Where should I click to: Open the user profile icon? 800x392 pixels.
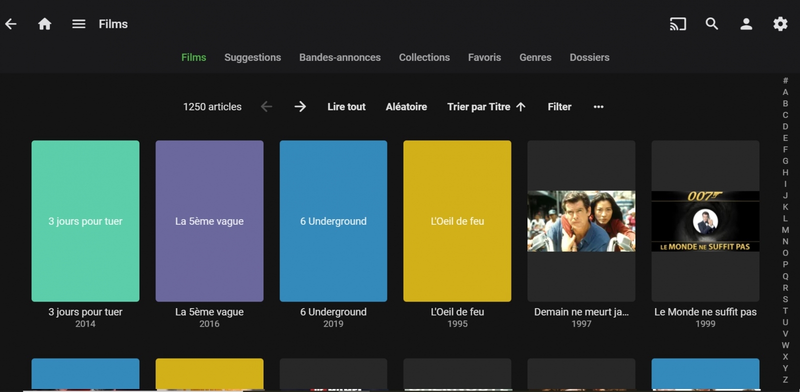point(746,24)
